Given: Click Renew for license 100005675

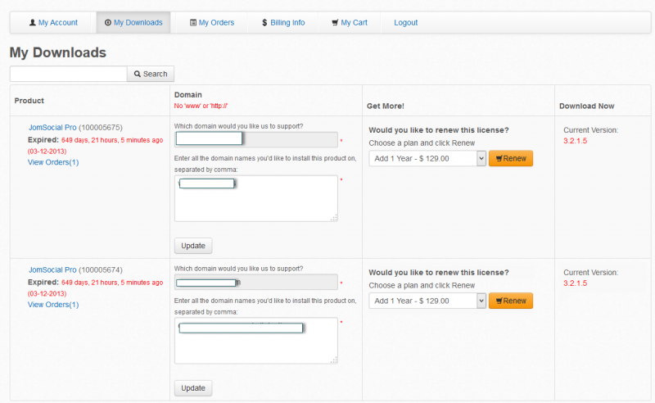Looking at the screenshot, I should [511, 158].
